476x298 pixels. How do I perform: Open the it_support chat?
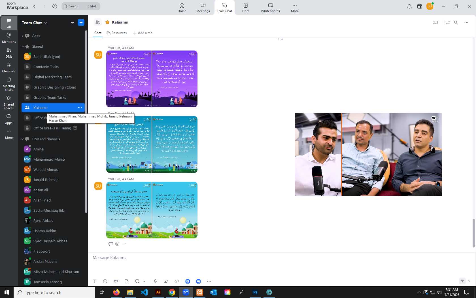(53, 251)
